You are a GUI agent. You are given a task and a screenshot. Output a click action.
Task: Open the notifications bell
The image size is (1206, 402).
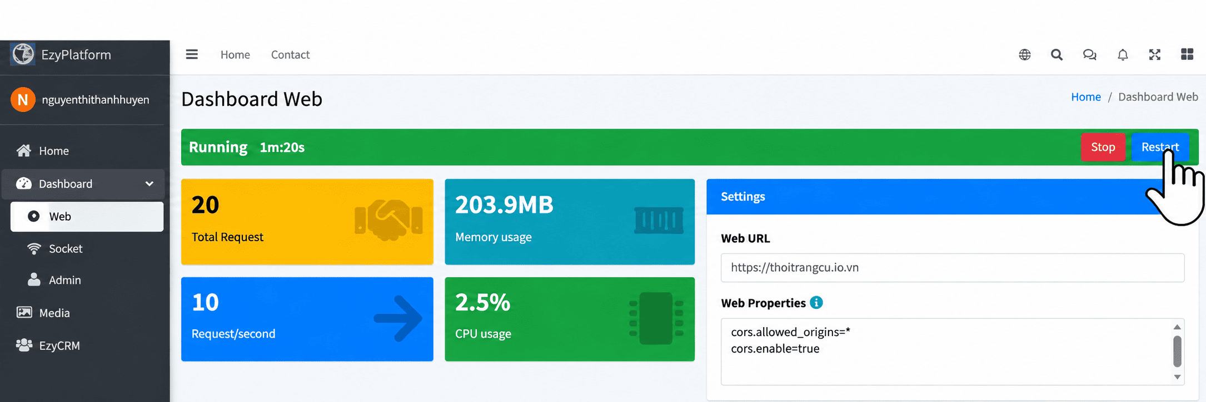pyautogui.click(x=1123, y=55)
